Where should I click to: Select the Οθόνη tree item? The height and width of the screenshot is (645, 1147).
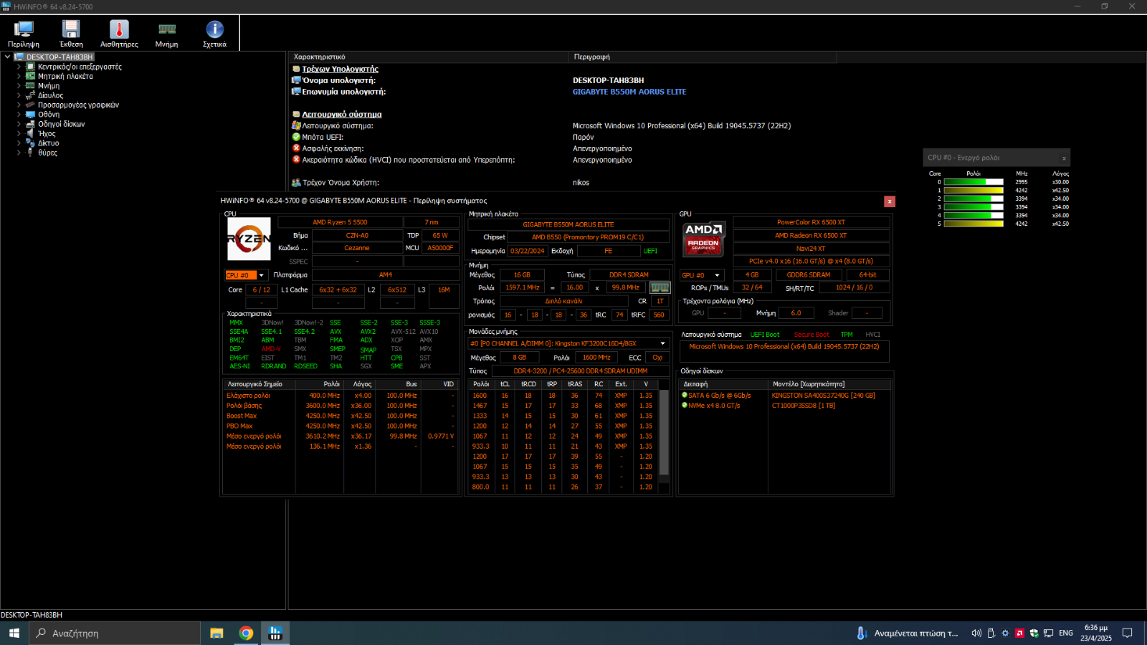coord(49,114)
